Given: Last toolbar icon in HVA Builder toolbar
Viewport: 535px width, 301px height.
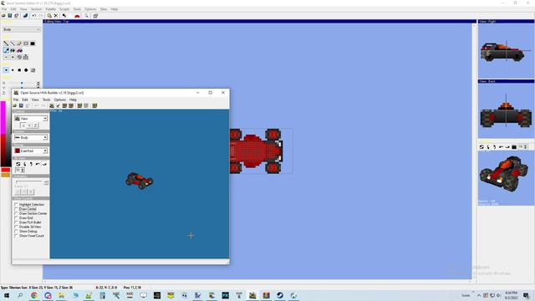Looking at the screenshot, I should point(94,105).
